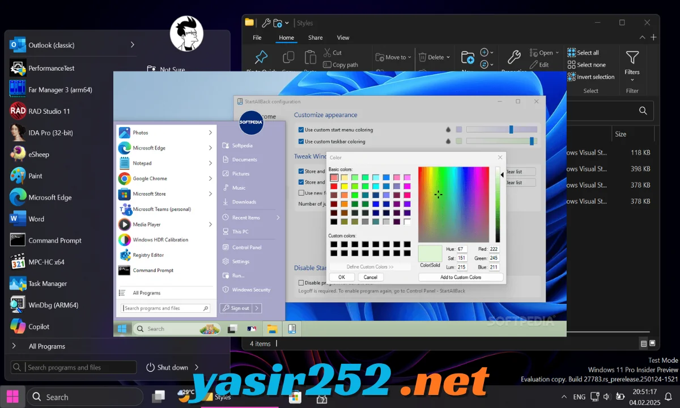Open Windows HDR Calibration entry
The image size is (680, 408).
(166, 240)
